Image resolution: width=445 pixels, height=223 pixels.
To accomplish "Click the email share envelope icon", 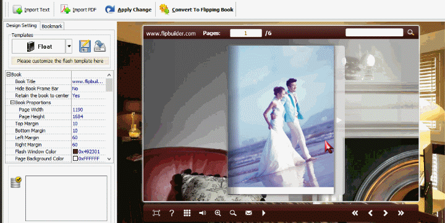I will (248, 213).
